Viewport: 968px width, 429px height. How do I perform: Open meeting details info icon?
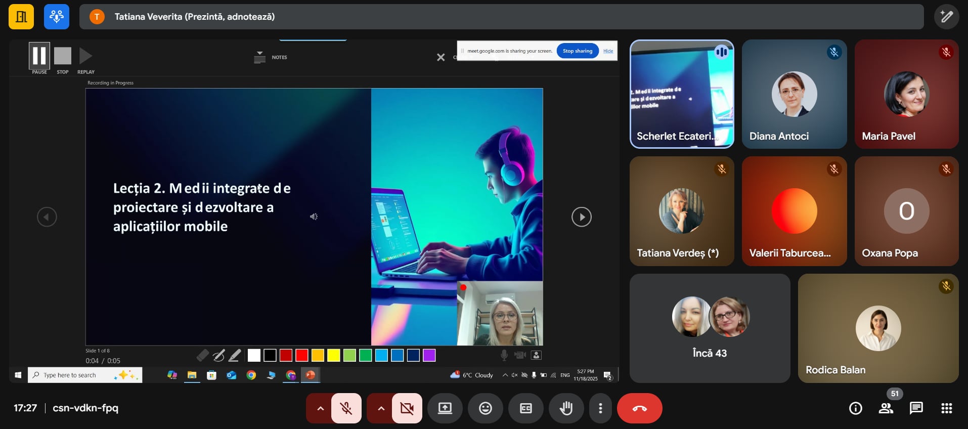pos(855,408)
